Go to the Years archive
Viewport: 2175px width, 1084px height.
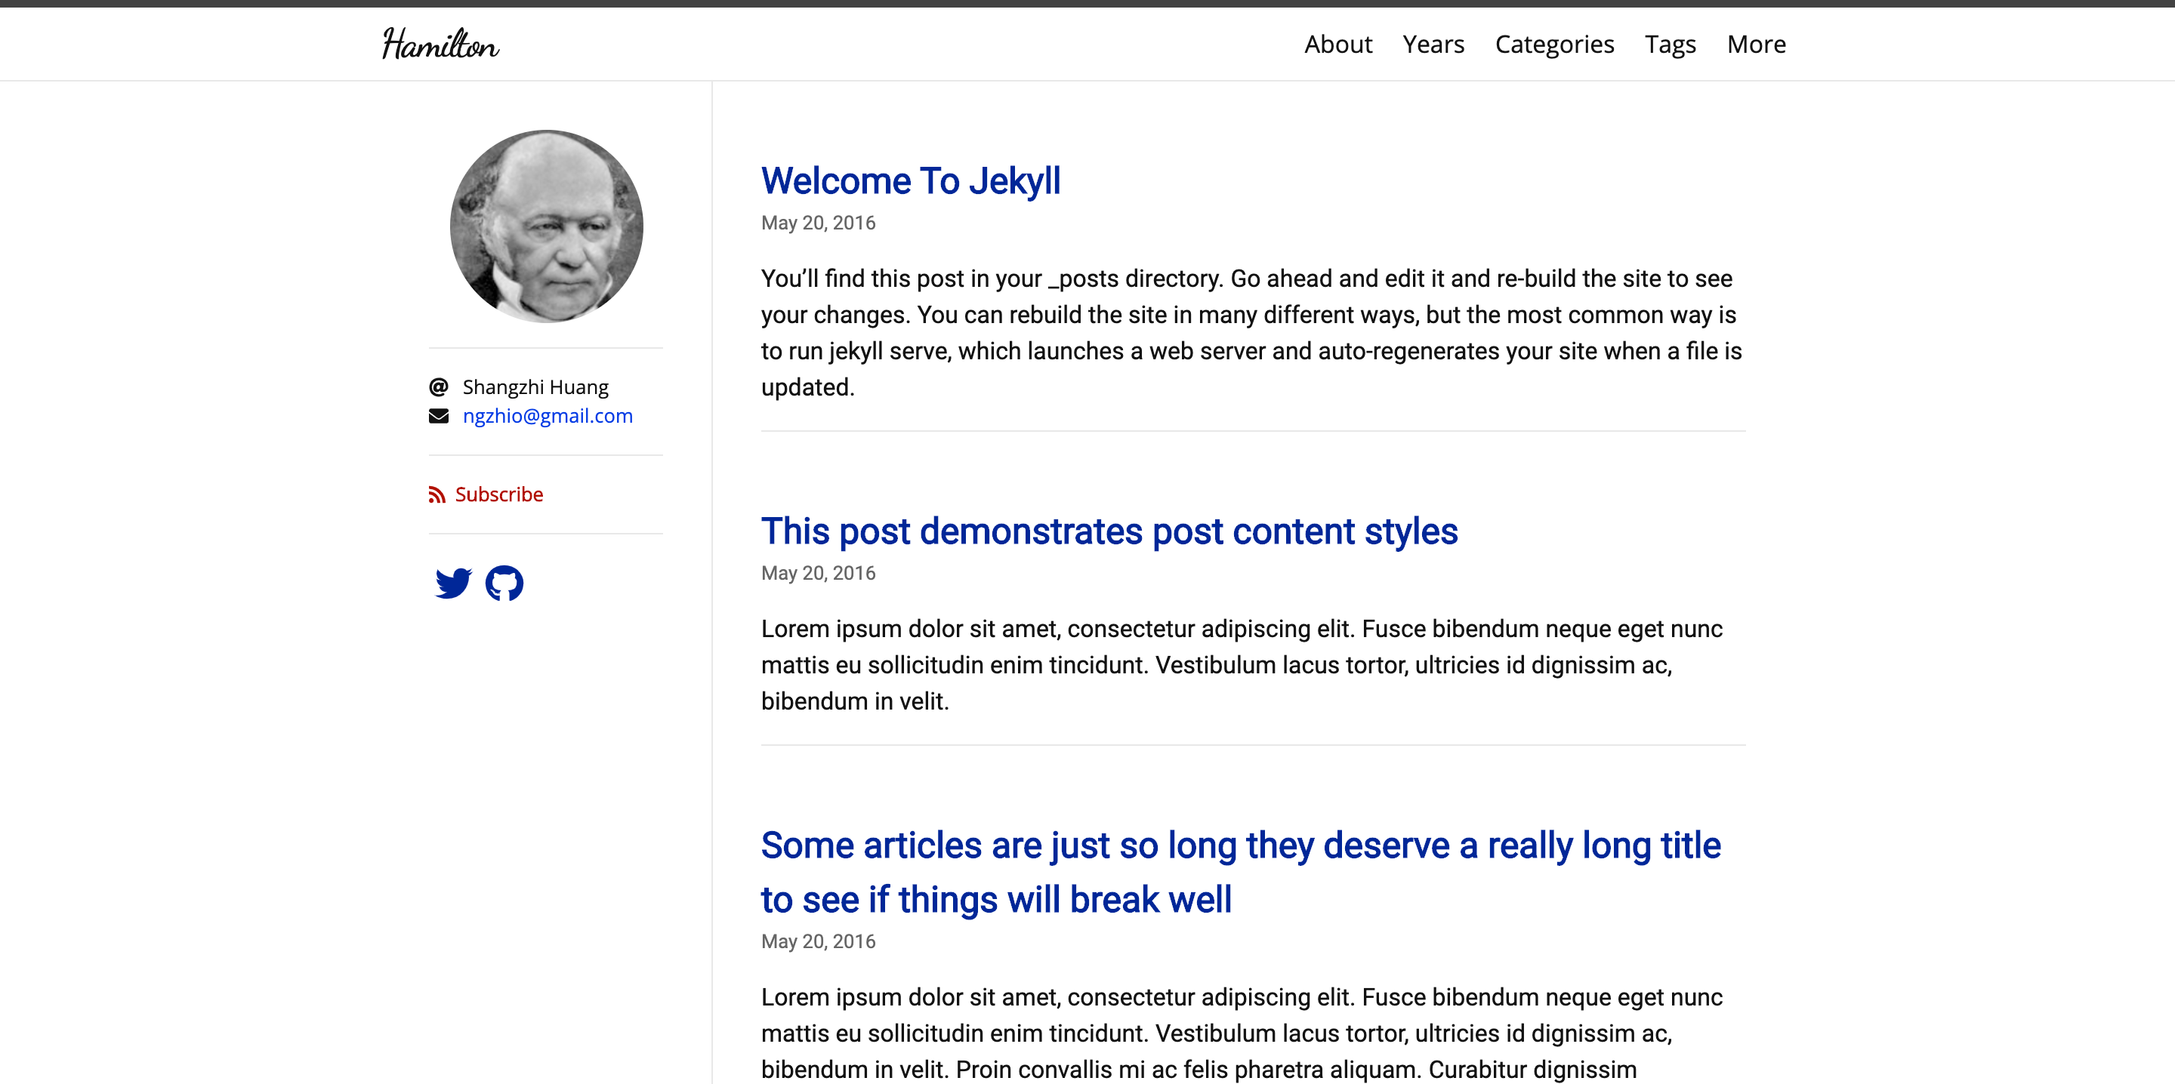click(1433, 44)
